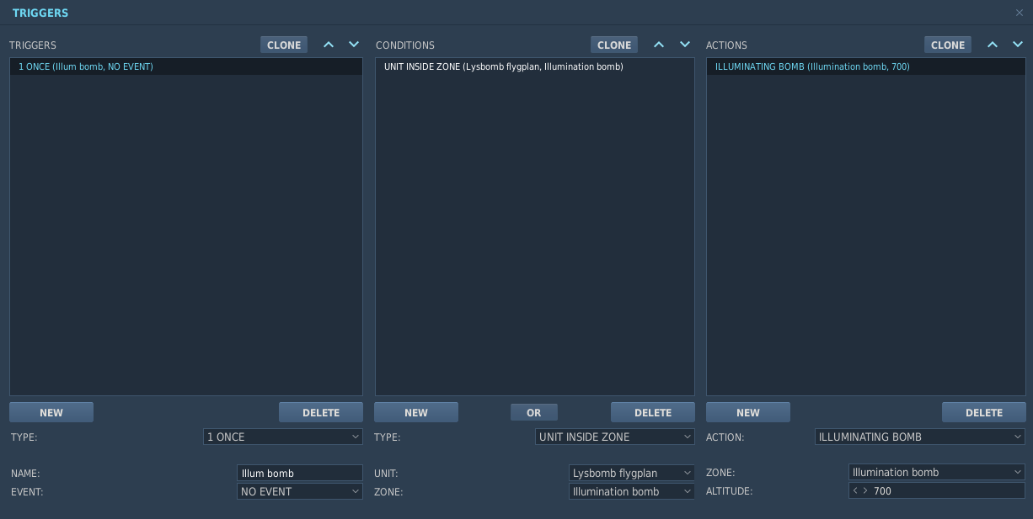The image size is (1033, 519).
Task: Clone the selected trigger
Action: tap(284, 45)
